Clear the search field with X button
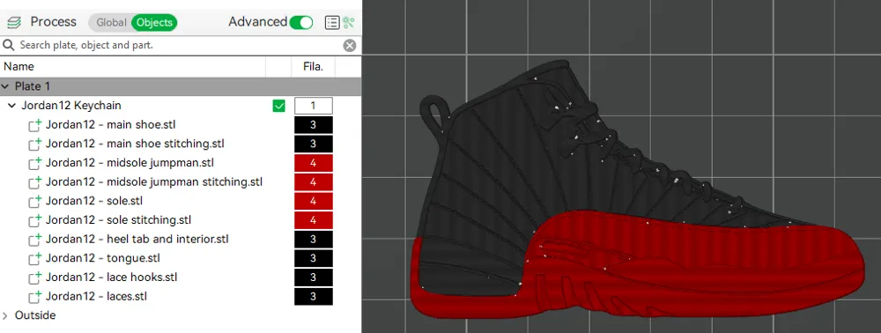The image size is (881, 333). pos(350,46)
